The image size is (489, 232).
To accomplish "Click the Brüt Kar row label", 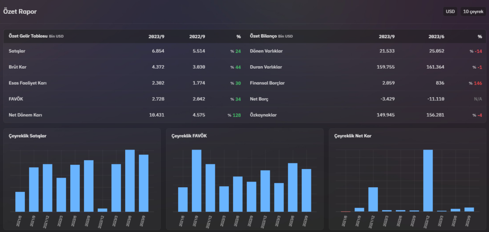I will coord(17,67).
